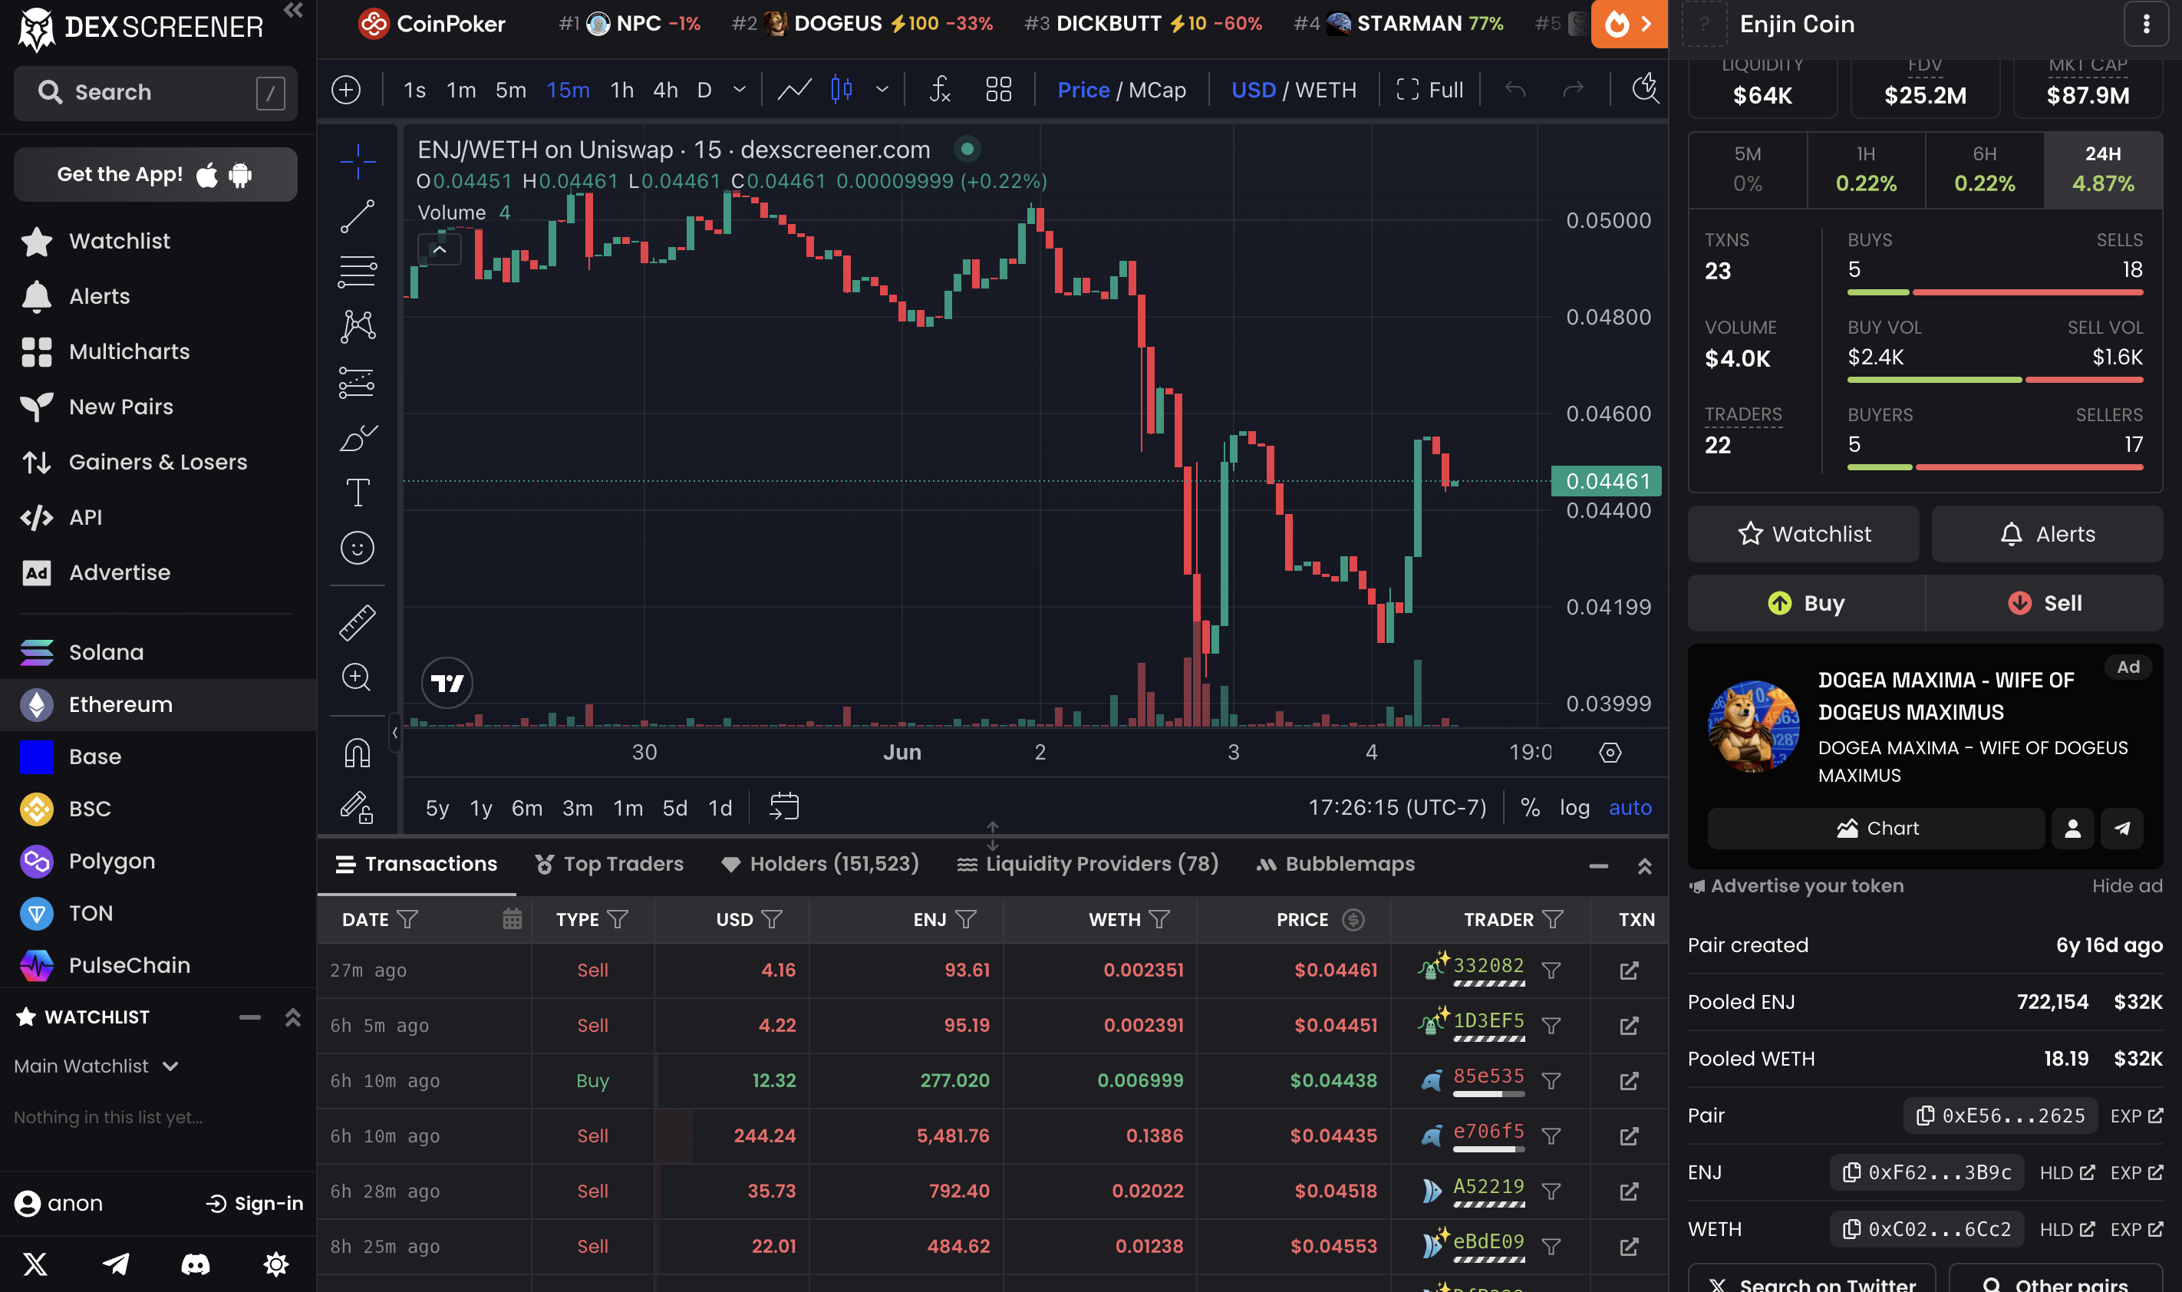Open the Enjin Coin three-dot menu

pyautogui.click(x=2145, y=24)
